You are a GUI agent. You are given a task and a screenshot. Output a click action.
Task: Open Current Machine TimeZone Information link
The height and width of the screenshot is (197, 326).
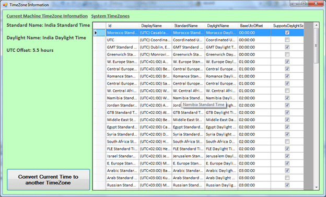(47, 16)
